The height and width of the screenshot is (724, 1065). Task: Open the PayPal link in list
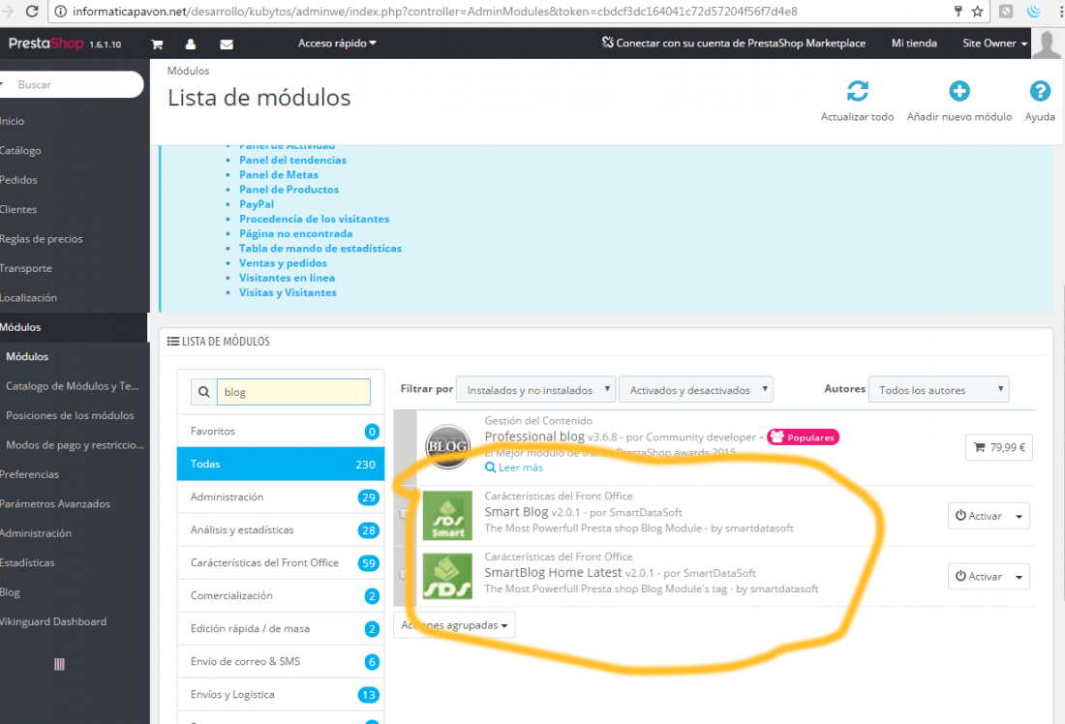pos(256,204)
